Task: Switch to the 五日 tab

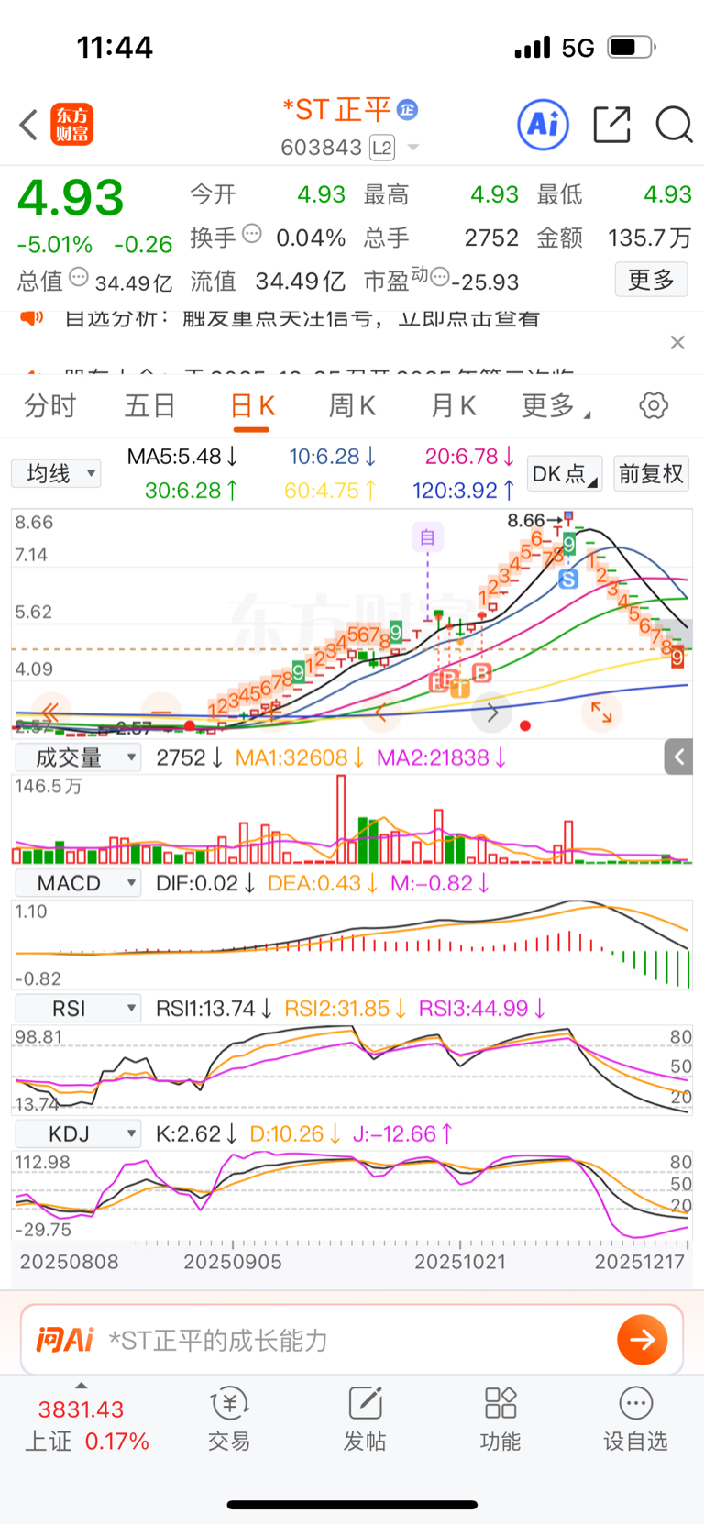Action: coord(150,405)
